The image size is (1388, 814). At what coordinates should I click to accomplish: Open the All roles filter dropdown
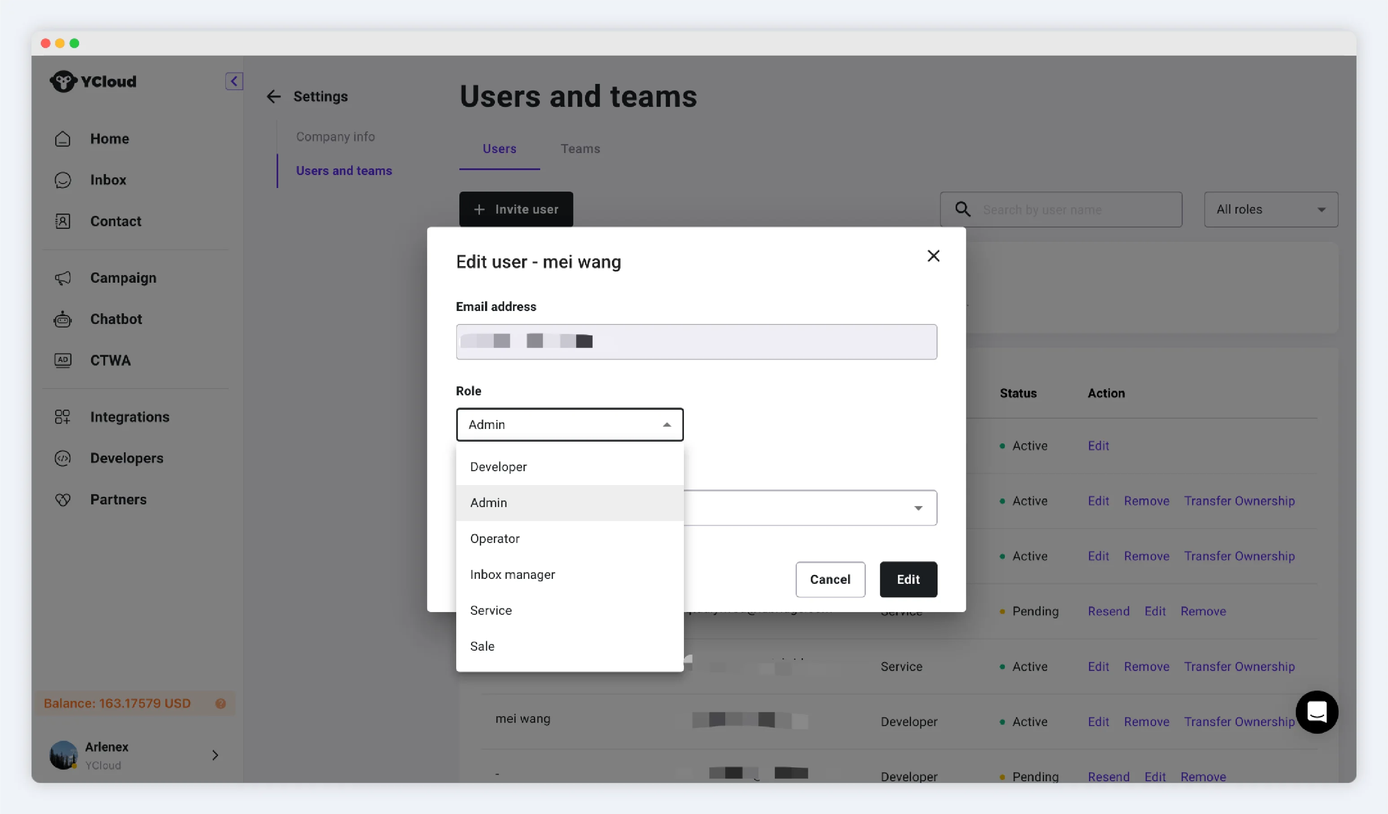[x=1271, y=209]
